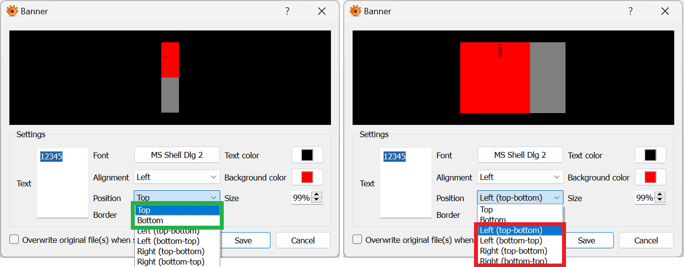Open black Text color swatch in left window
The width and height of the screenshot is (684, 267).
coord(307,155)
